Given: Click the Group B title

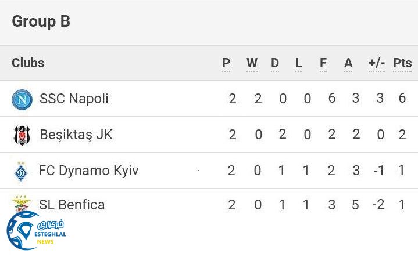Looking at the screenshot, I should coord(41,21).
